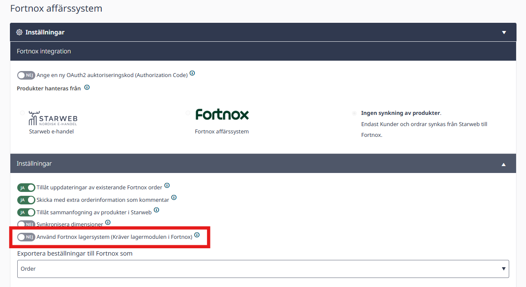Viewport: 526px width, 287px height.
Task: Collapse the lower Inställningar section using its arrow
Action: pos(504,164)
